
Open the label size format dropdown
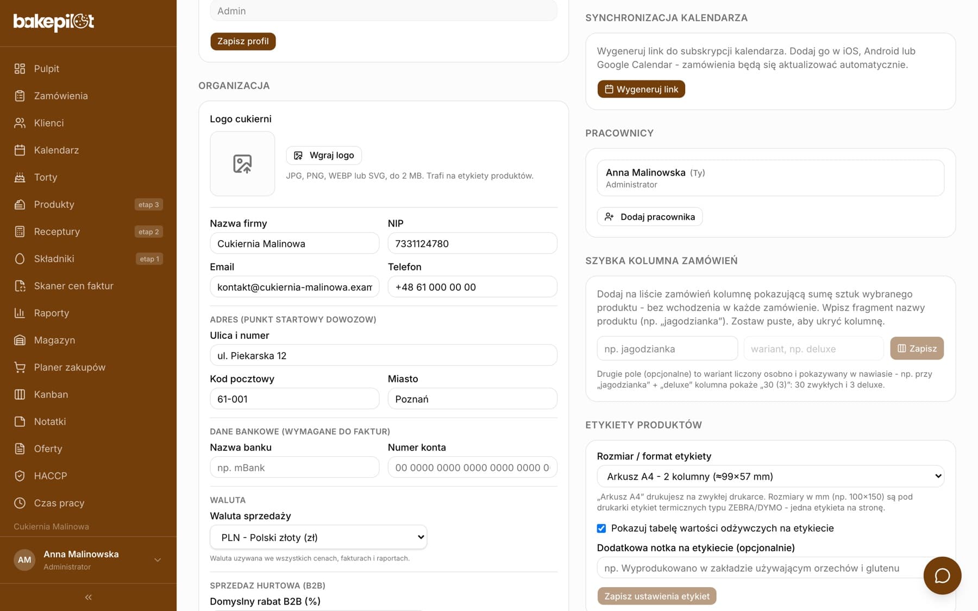click(x=770, y=476)
